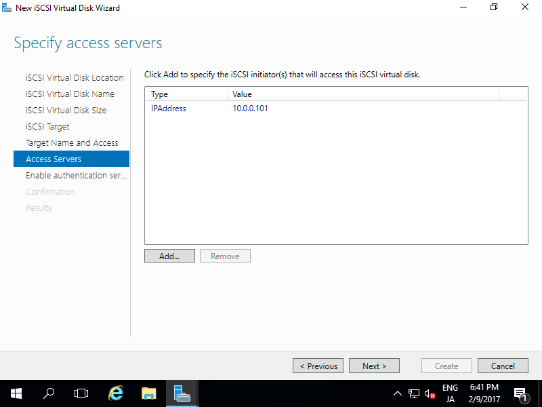Open the Enable authentication services step
Screen dimensions: 542x407
click(x=77, y=175)
